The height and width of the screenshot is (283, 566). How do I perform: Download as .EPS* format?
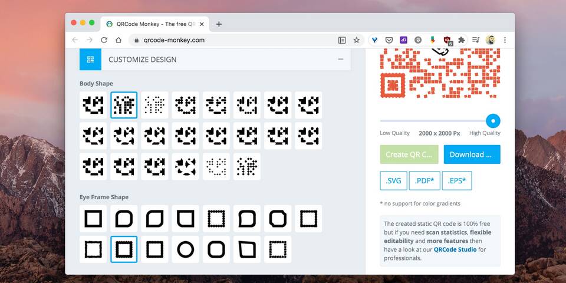(457, 180)
